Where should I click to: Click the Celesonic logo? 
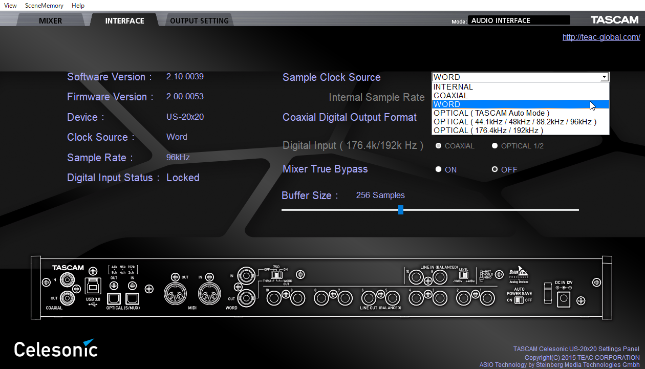tap(56, 349)
